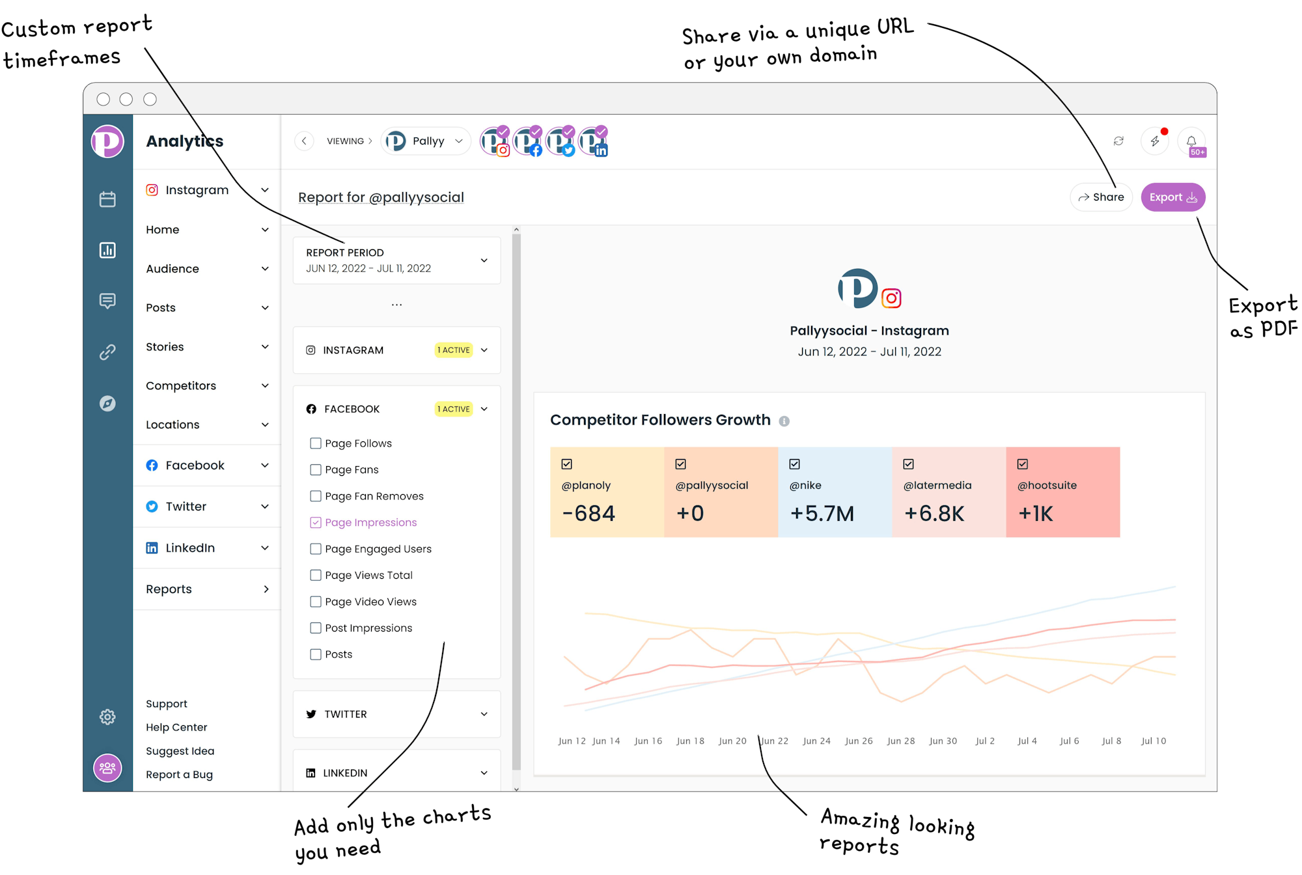The width and height of the screenshot is (1302, 875).
Task: Click the Report a Bug link
Action: [x=179, y=775]
